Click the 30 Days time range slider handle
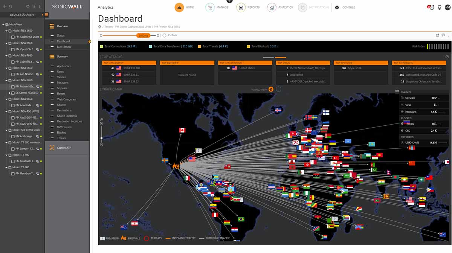This screenshot has width=452, height=253. [x=143, y=35]
